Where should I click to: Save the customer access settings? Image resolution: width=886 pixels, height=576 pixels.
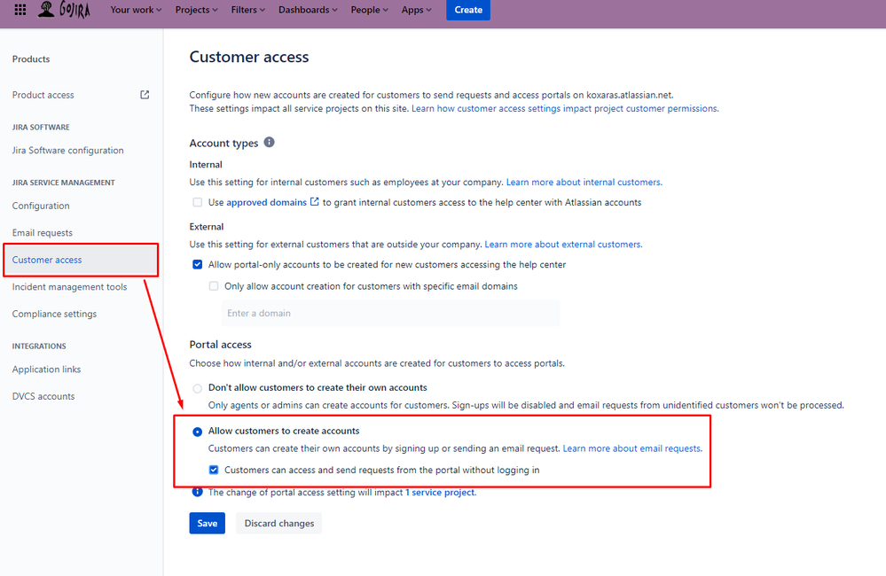(x=207, y=523)
